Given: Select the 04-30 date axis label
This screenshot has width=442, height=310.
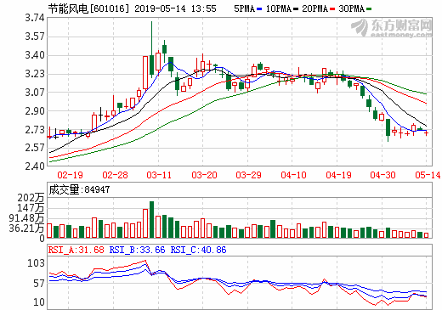Looking at the screenshot, I should pos(382,175).
